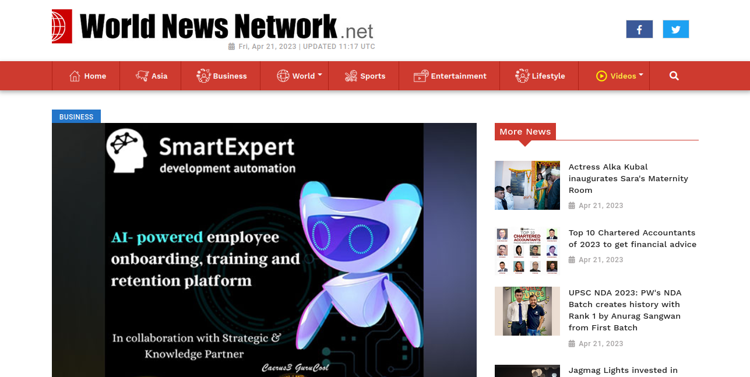Click the Entertainment video icon in navbar

[x=421, y=76]
